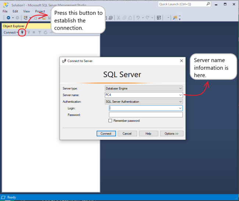Click the Disconnect plug icon in Object Explorer
Viewport: 239px width, 201px height.
(29, 32)
